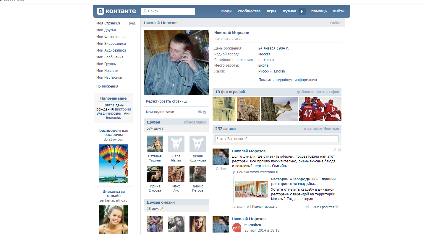
Task: Click Виктории Владимировны in the reminder
Action: [114, 111]
